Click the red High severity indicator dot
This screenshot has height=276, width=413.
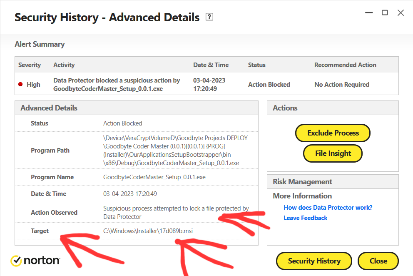[20, 85]
